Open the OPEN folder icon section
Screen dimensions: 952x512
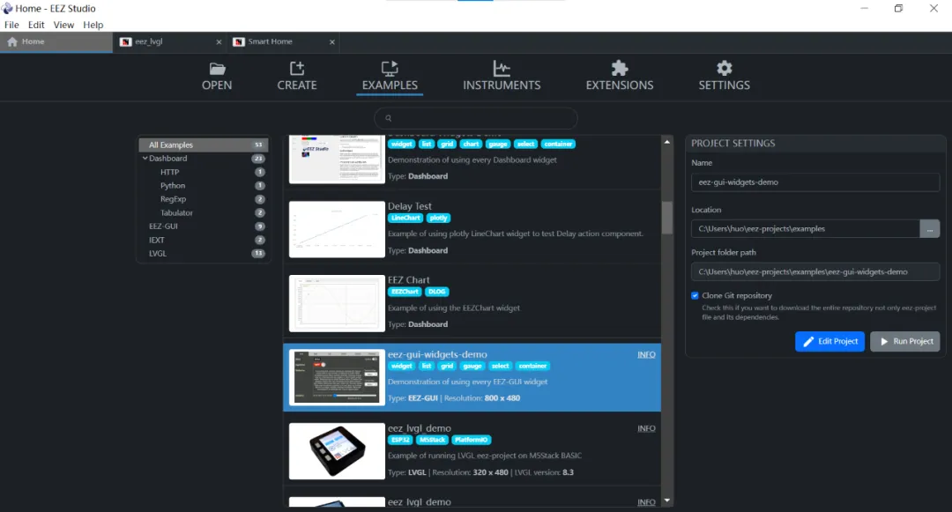(x=217, y=77)
